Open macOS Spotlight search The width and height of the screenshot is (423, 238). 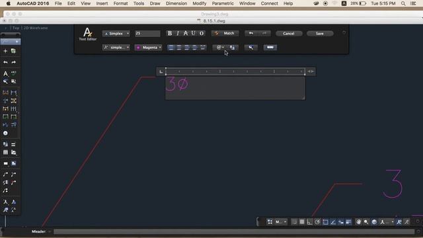tap(403, 3)
